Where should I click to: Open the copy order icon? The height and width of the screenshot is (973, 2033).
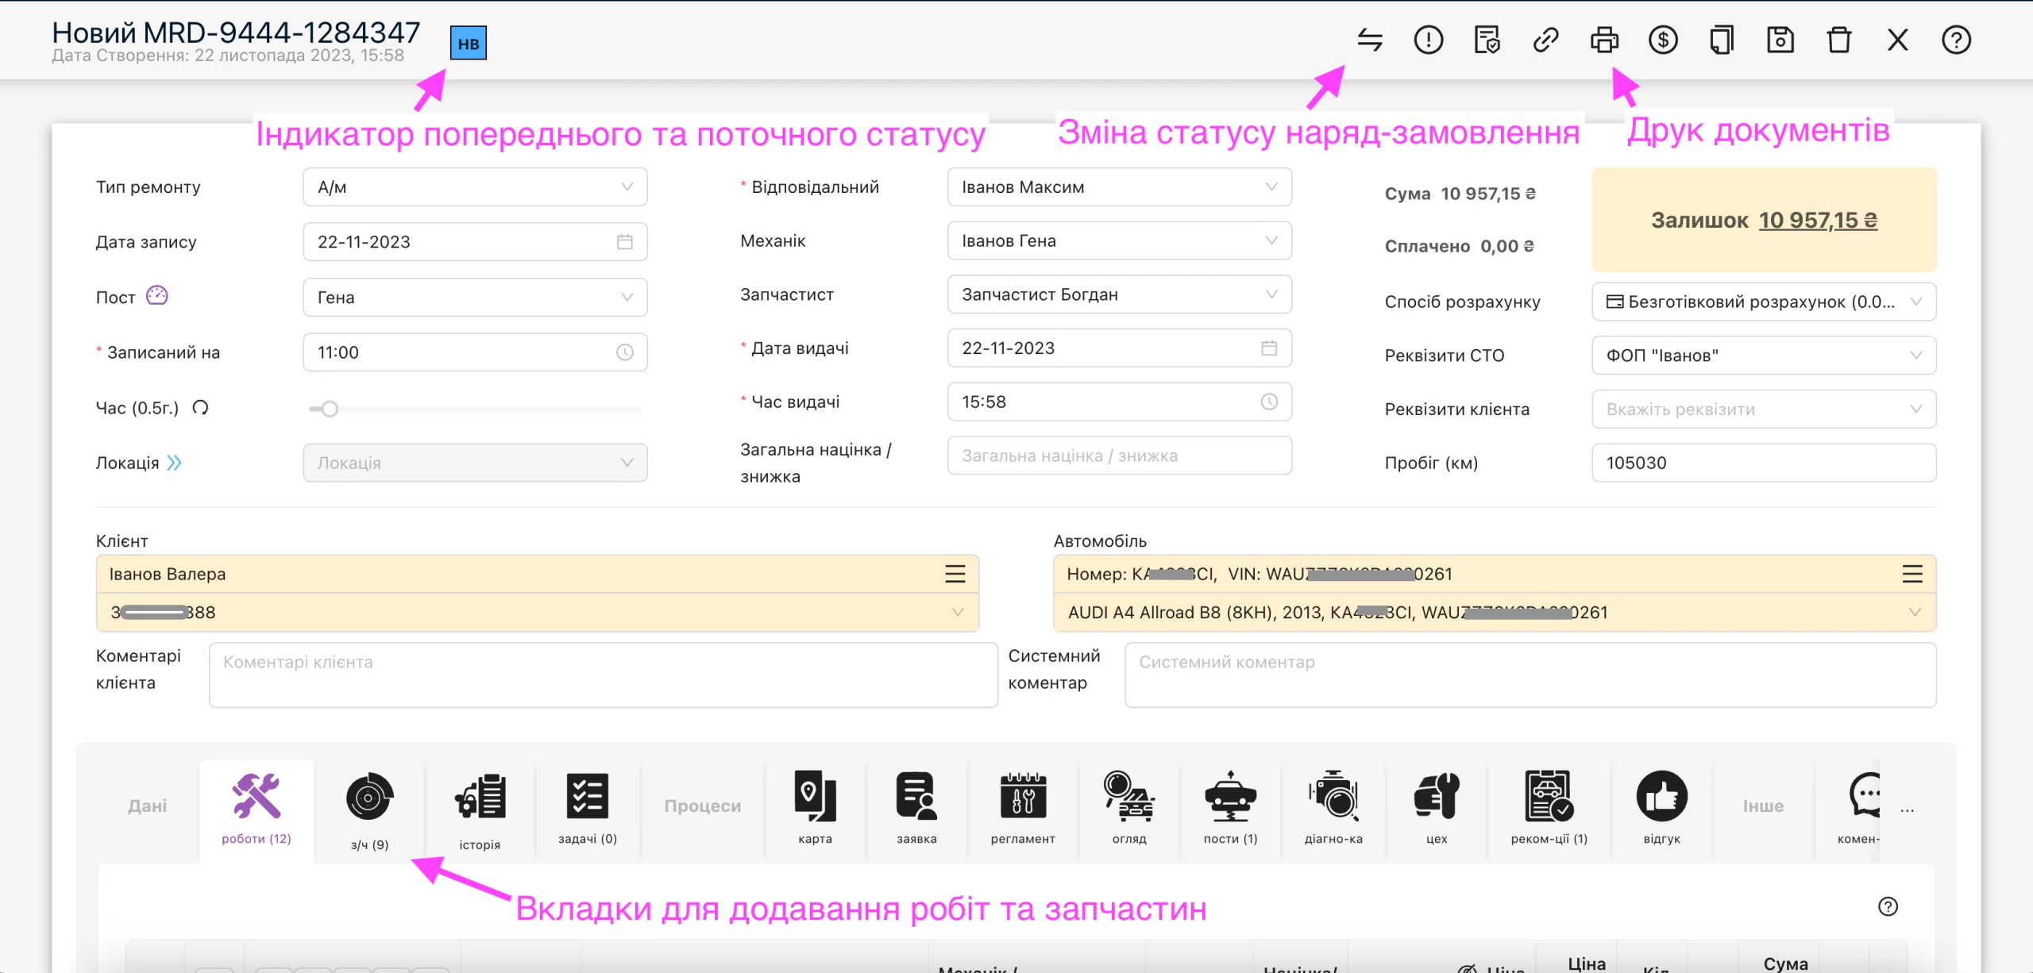(x=1722, y=40)
